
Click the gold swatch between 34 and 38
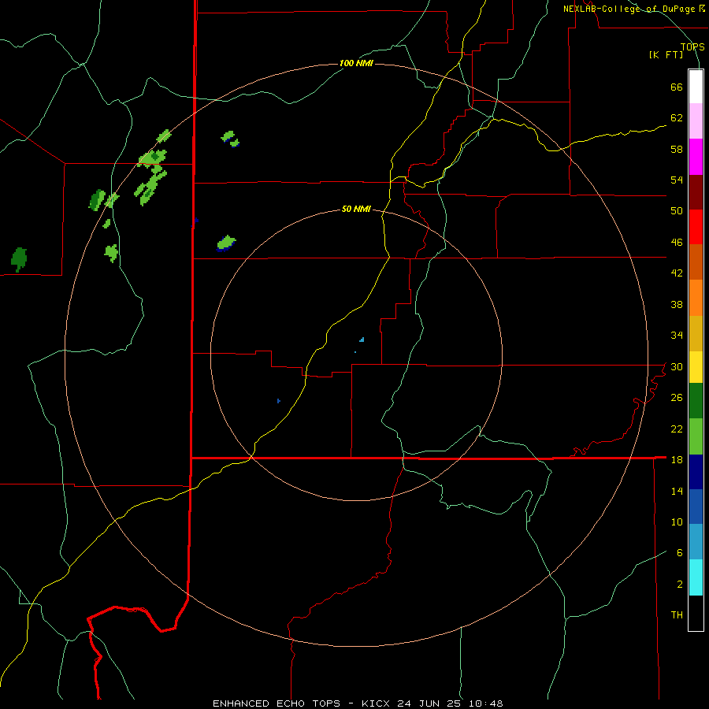click(696, 333)
